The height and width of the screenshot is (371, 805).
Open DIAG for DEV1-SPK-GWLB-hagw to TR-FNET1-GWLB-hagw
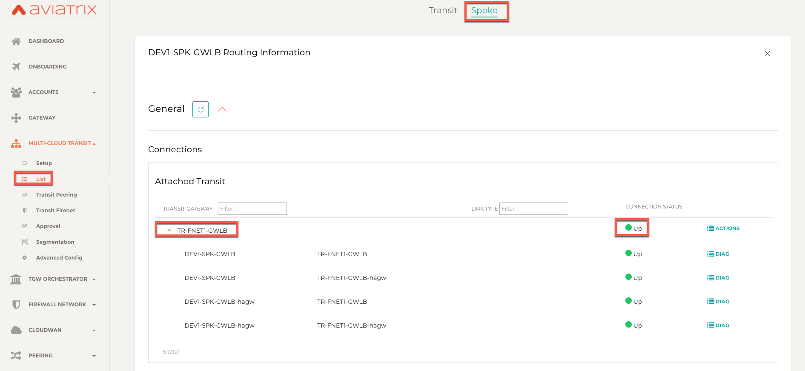click(x=718, y=325)
